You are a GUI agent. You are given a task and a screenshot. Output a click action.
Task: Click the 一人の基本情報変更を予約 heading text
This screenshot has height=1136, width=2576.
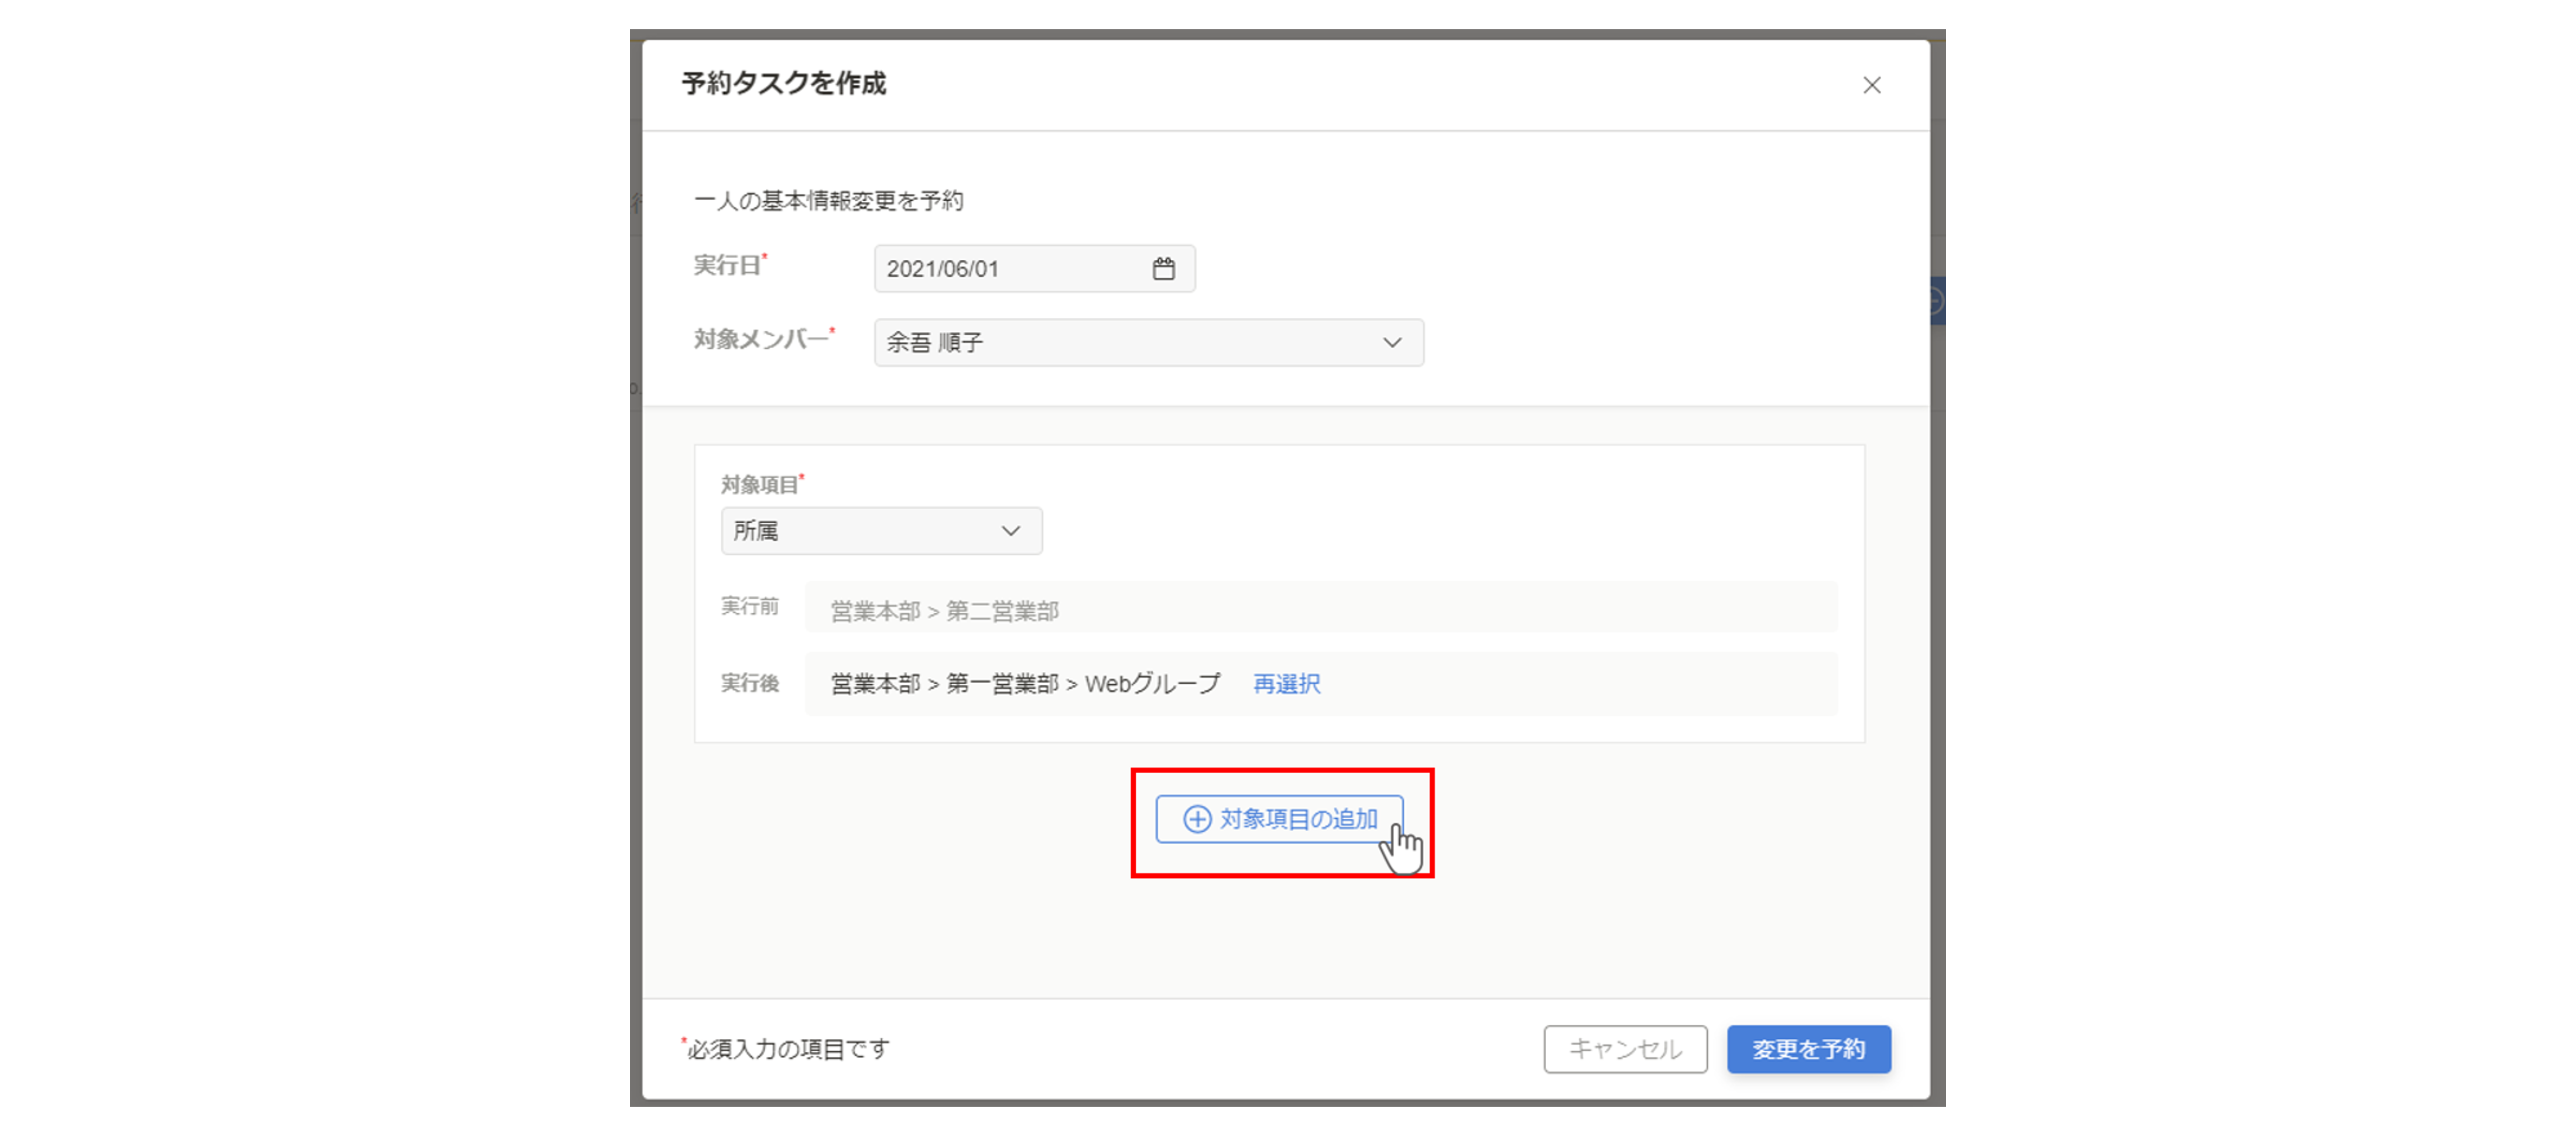pos(828,201)
